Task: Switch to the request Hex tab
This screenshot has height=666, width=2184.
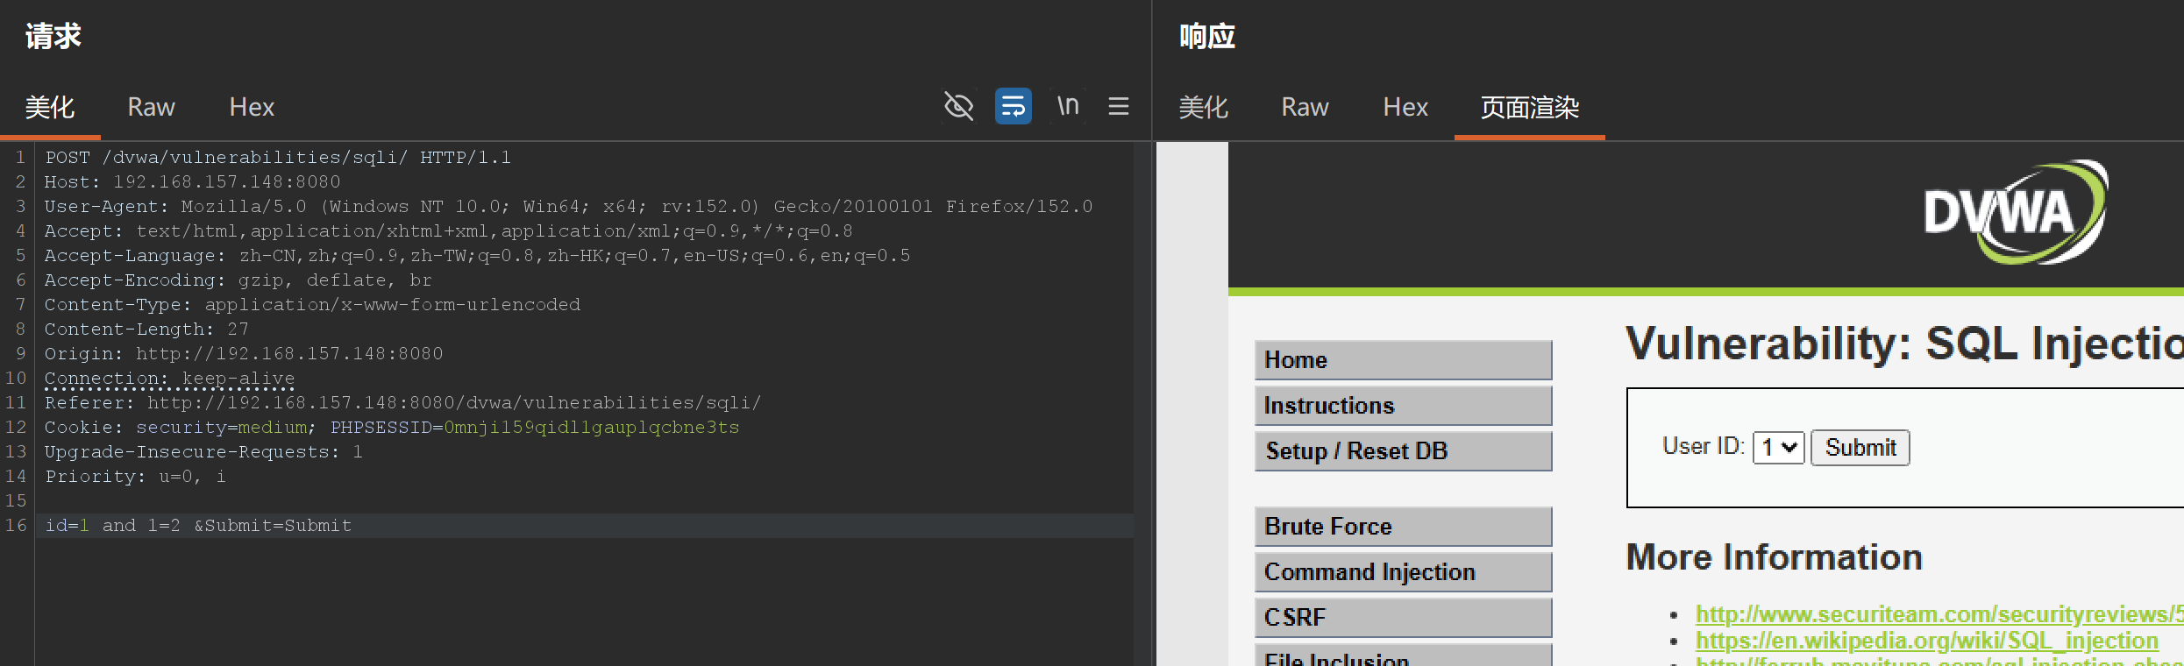Action: 252,107
